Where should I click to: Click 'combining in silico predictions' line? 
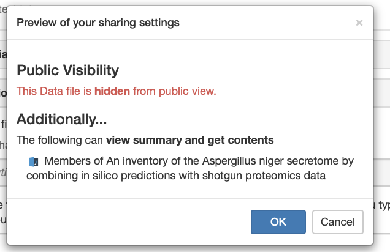(101, 176)
